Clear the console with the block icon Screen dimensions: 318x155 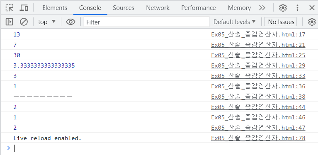(24, 22)
